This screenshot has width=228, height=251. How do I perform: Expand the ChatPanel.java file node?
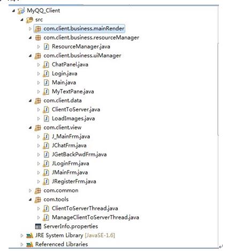click(x=39, y=65)
